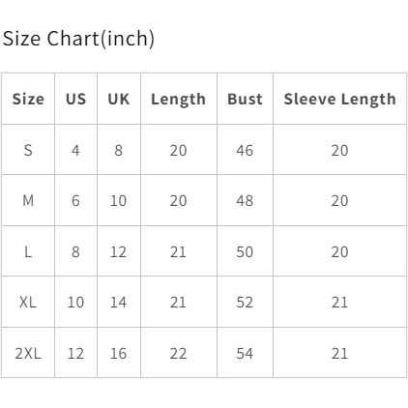The height and width of the screenshot is (408, 408).
Task: Select the Sleeve Length column header
Action: click(x=339, y=99)
